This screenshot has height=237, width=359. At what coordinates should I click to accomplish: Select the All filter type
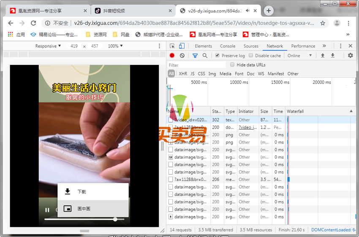171,74
